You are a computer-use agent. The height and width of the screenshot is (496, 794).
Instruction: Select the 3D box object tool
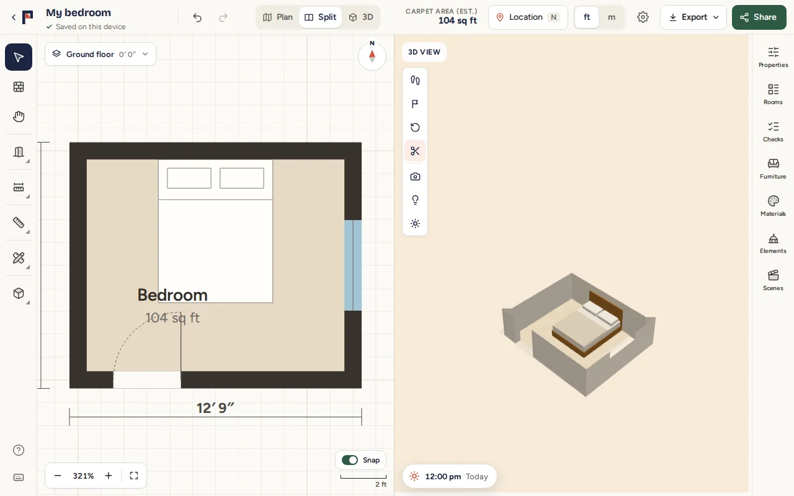click(x=19, y=293)
